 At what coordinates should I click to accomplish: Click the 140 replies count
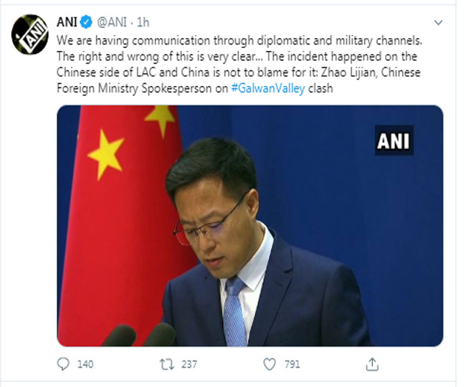[x=85, y=364]
